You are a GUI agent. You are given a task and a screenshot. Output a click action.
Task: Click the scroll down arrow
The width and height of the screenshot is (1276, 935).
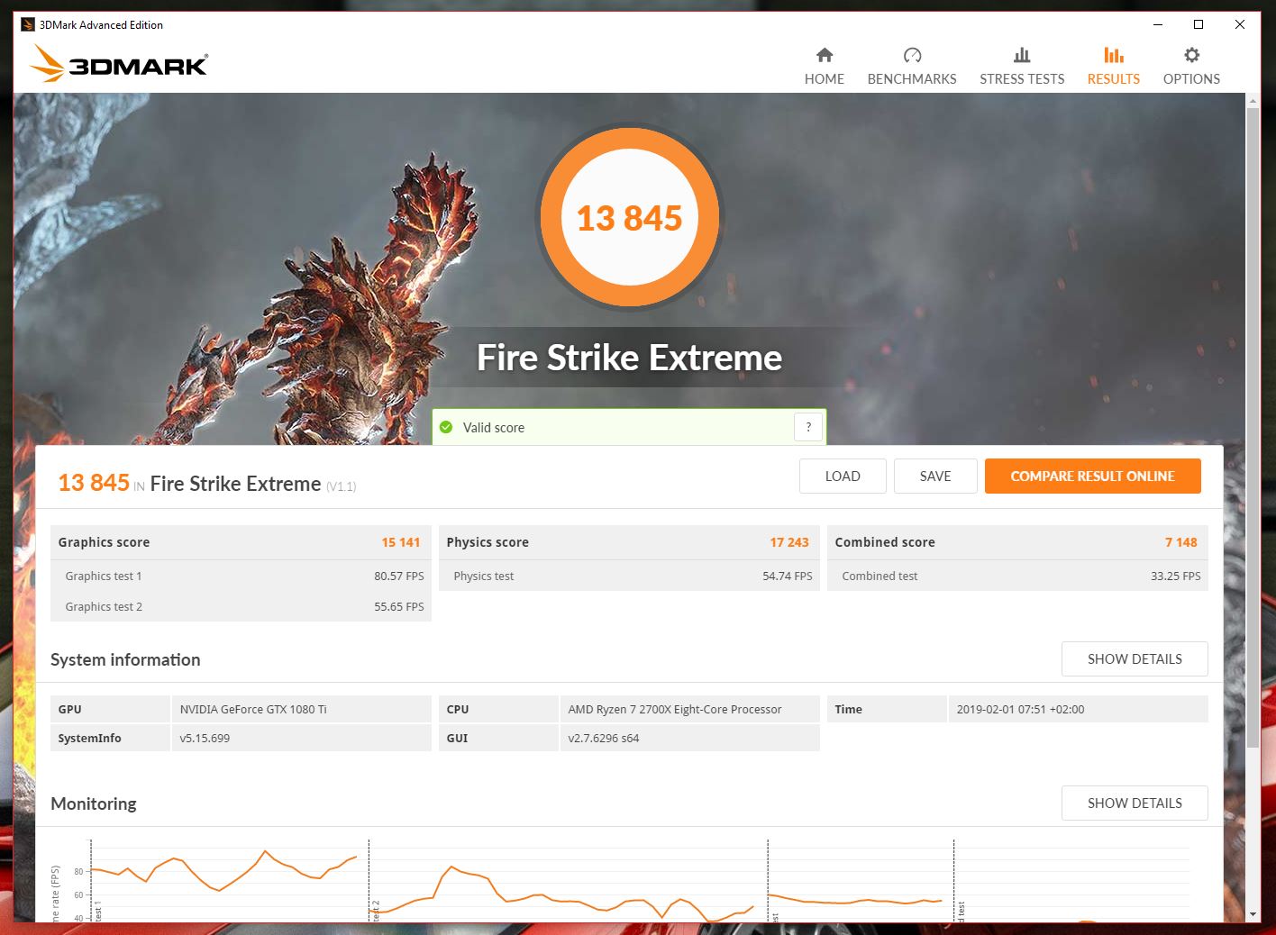1253,914
